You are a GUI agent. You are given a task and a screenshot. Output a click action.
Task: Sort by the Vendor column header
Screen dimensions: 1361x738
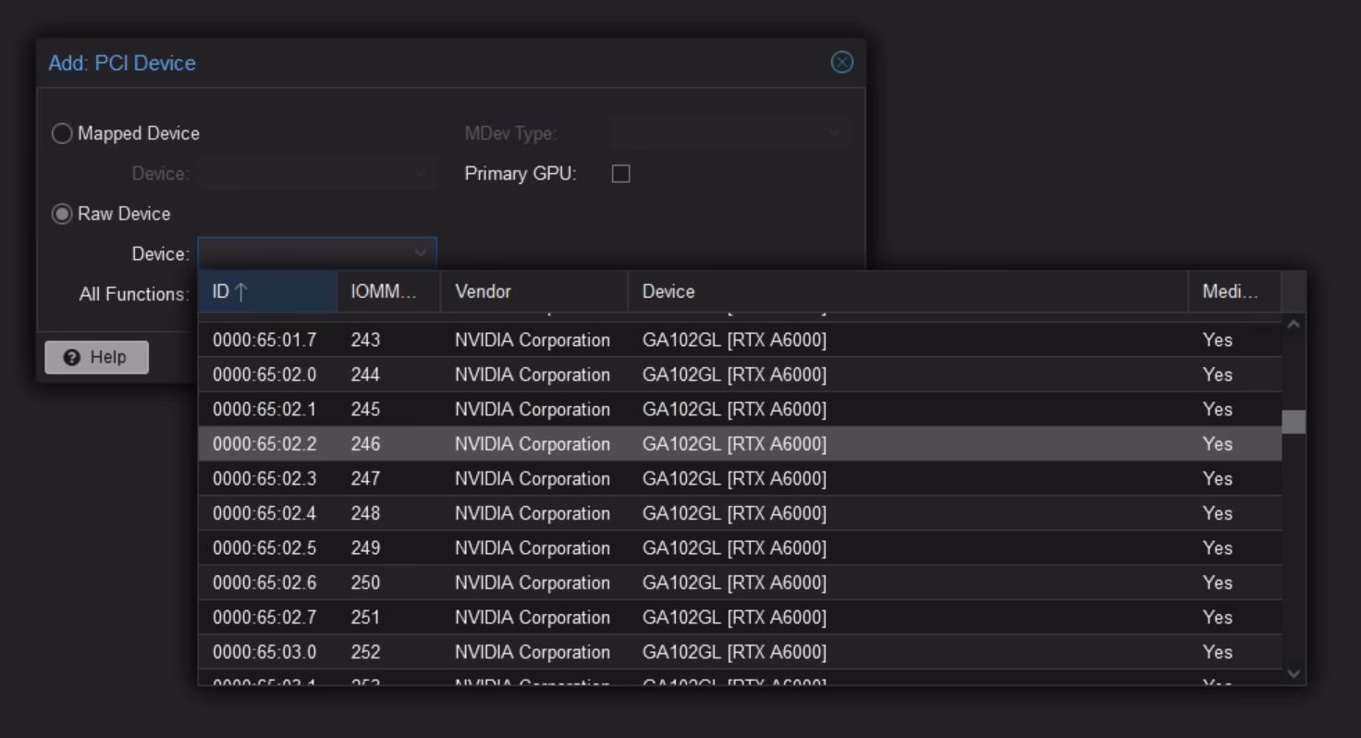pos(533,292)
